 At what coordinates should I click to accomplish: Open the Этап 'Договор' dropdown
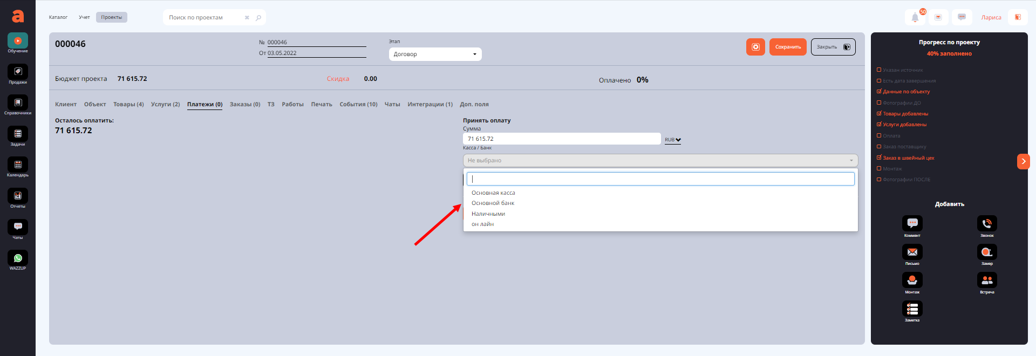pyautogui.click(x=435, y=54)
